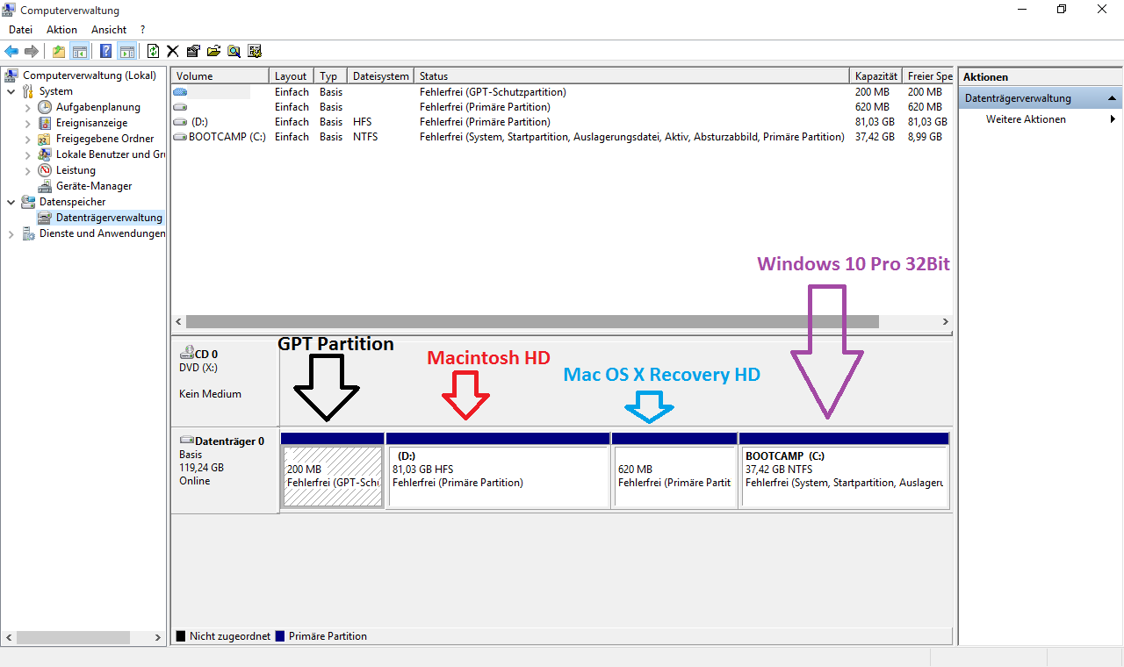The image size is (1124, 667).
Task: Select Computerverwaltung (Lokal) root node
Action: (x=90, y=75)
